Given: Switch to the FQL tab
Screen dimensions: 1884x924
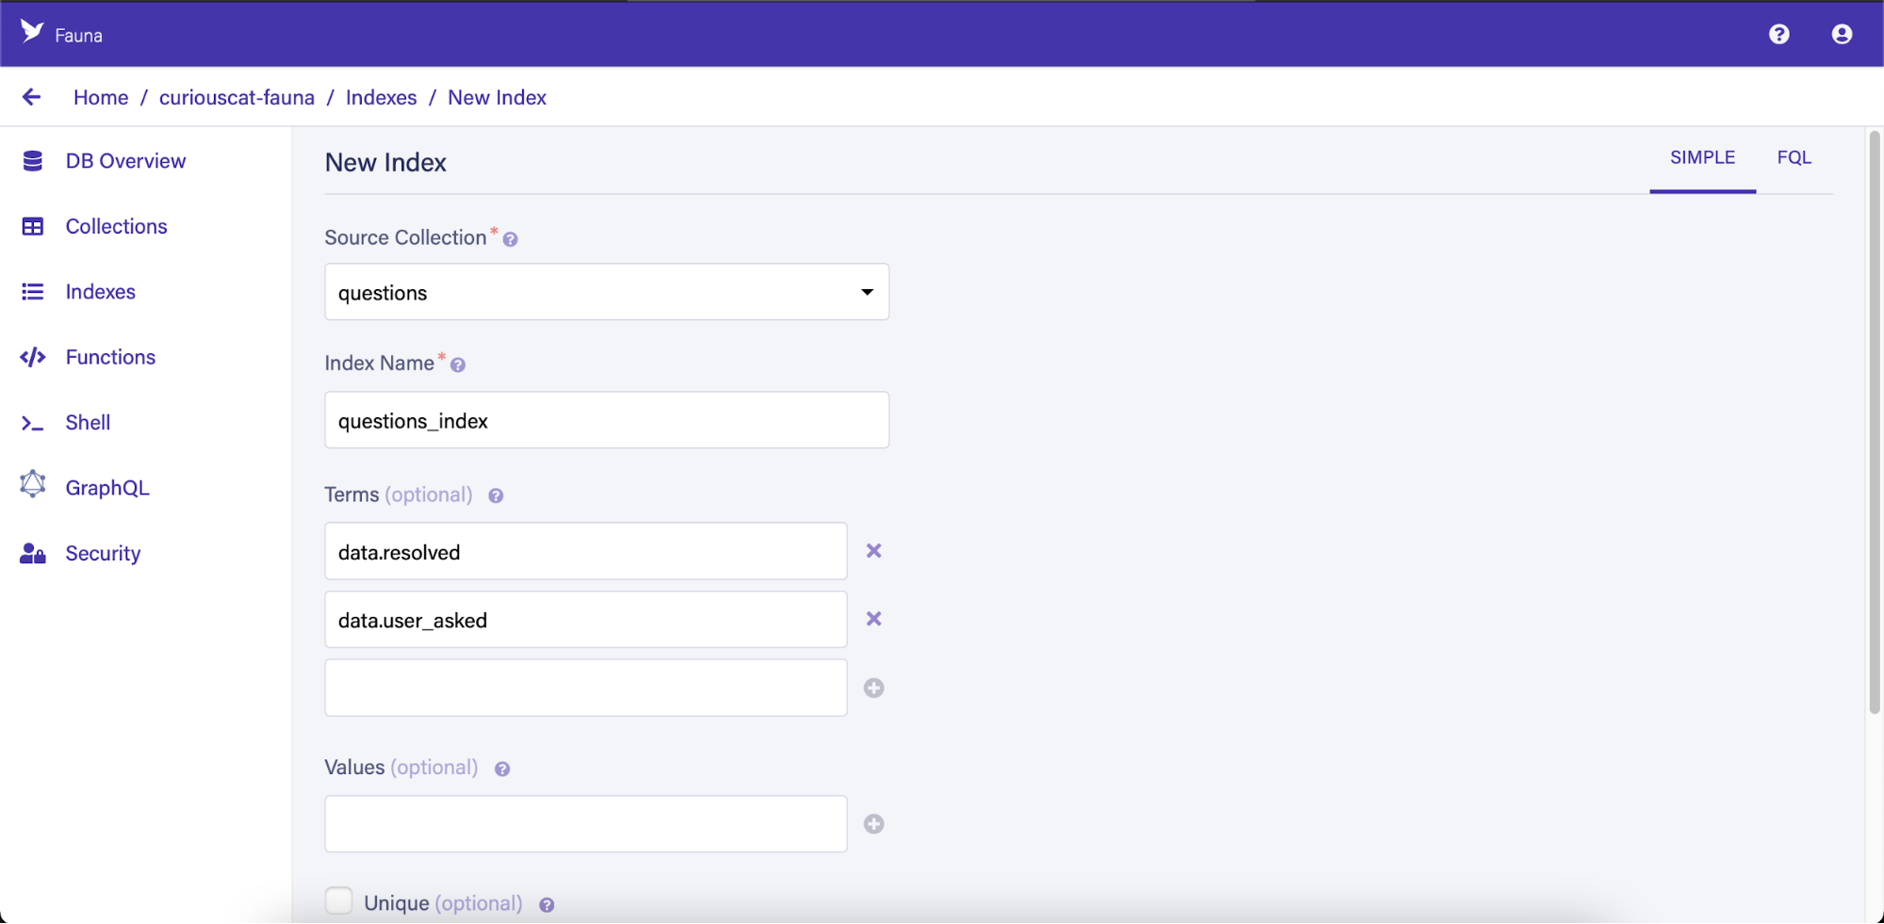Looking at the screenshot, I should (1794, 157).
